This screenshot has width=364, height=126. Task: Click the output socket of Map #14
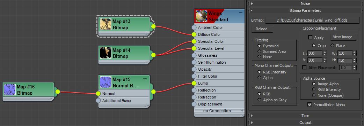pos(153,55)
